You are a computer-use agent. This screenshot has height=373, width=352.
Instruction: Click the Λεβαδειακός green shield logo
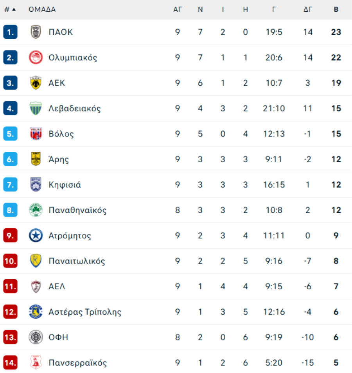36,108
